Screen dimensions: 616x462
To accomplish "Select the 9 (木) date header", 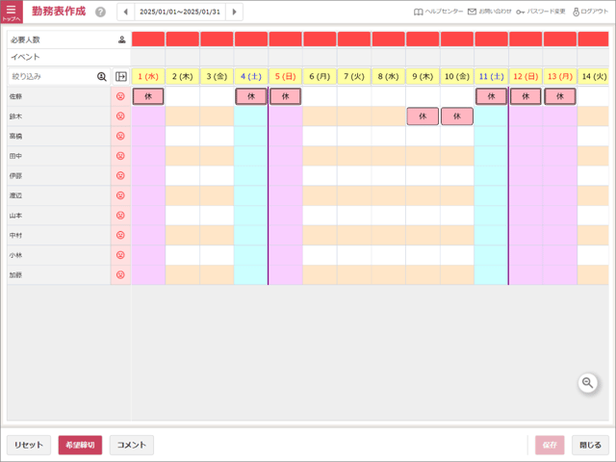I will 423,77.
